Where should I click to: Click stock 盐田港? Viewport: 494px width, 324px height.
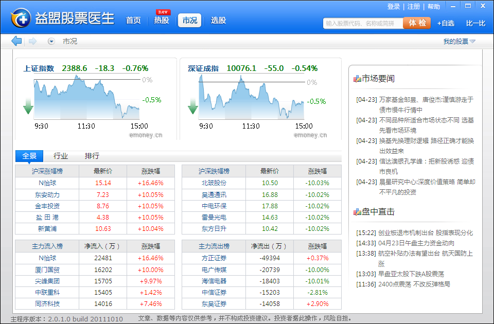point(47,218)
